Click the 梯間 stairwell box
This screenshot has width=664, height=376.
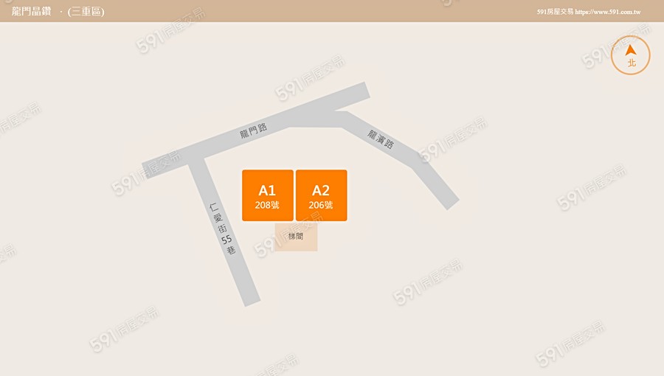coord(296,237)
